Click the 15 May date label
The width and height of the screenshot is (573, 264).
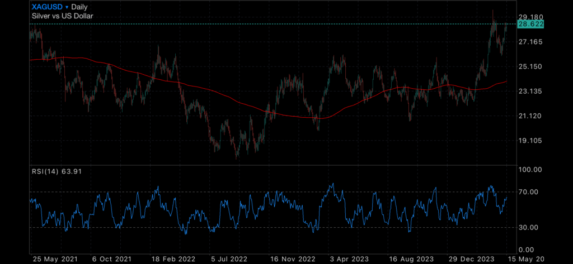(525, 258)
